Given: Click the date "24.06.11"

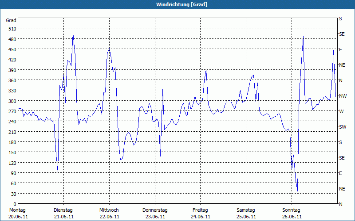Looking at the screenshot, I should pyautogui.click(x=201, y=217).
